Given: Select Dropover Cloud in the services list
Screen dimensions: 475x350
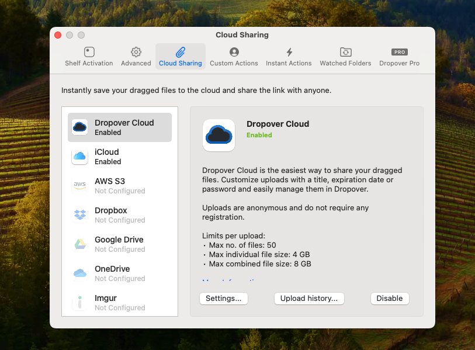Looking at the screenshot, I should (120, 127).
